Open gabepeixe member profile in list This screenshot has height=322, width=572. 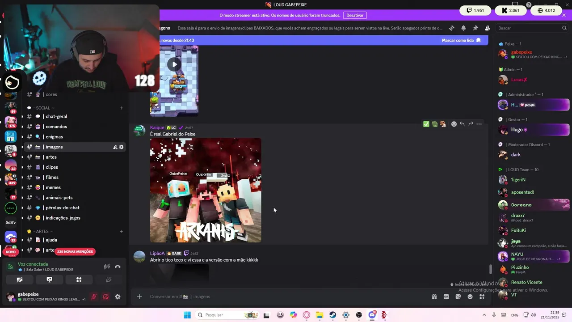coord(534,54)
